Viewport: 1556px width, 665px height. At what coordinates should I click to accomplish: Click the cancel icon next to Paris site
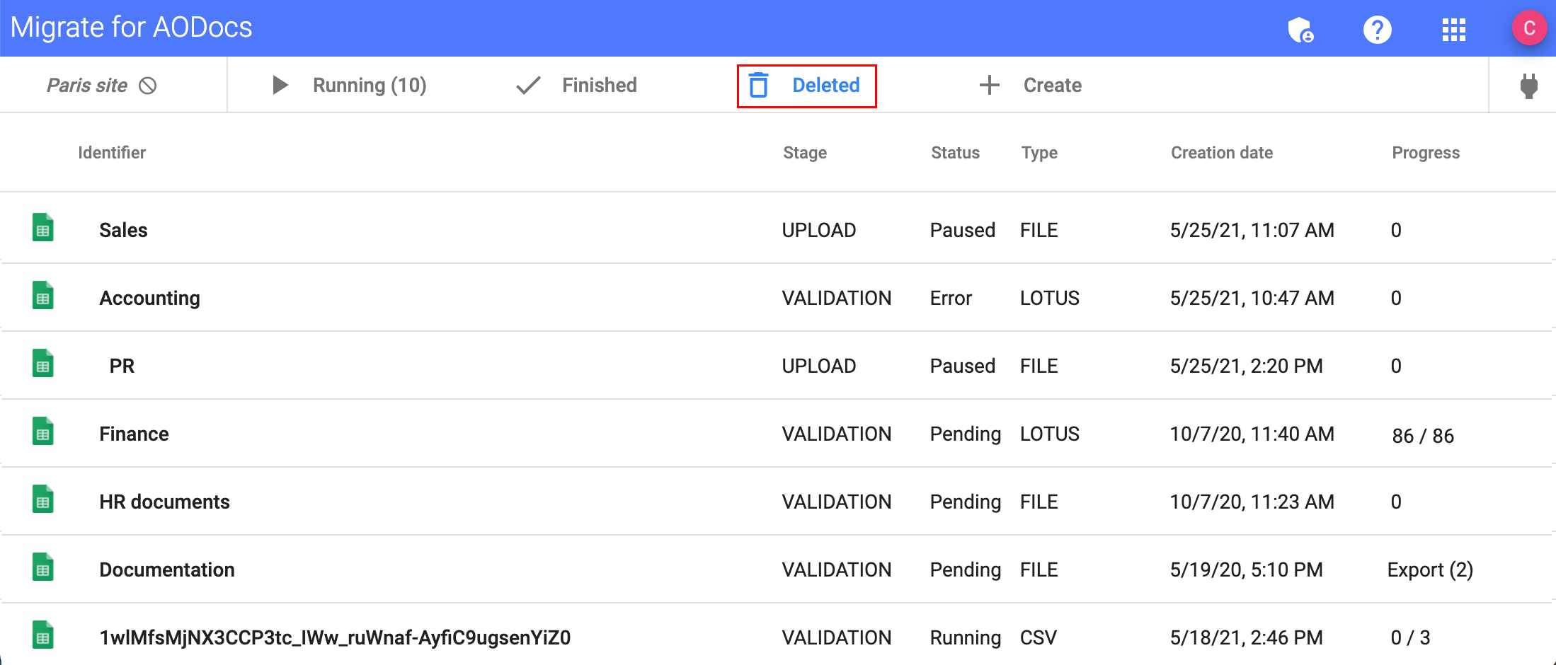tap(147, 86)
